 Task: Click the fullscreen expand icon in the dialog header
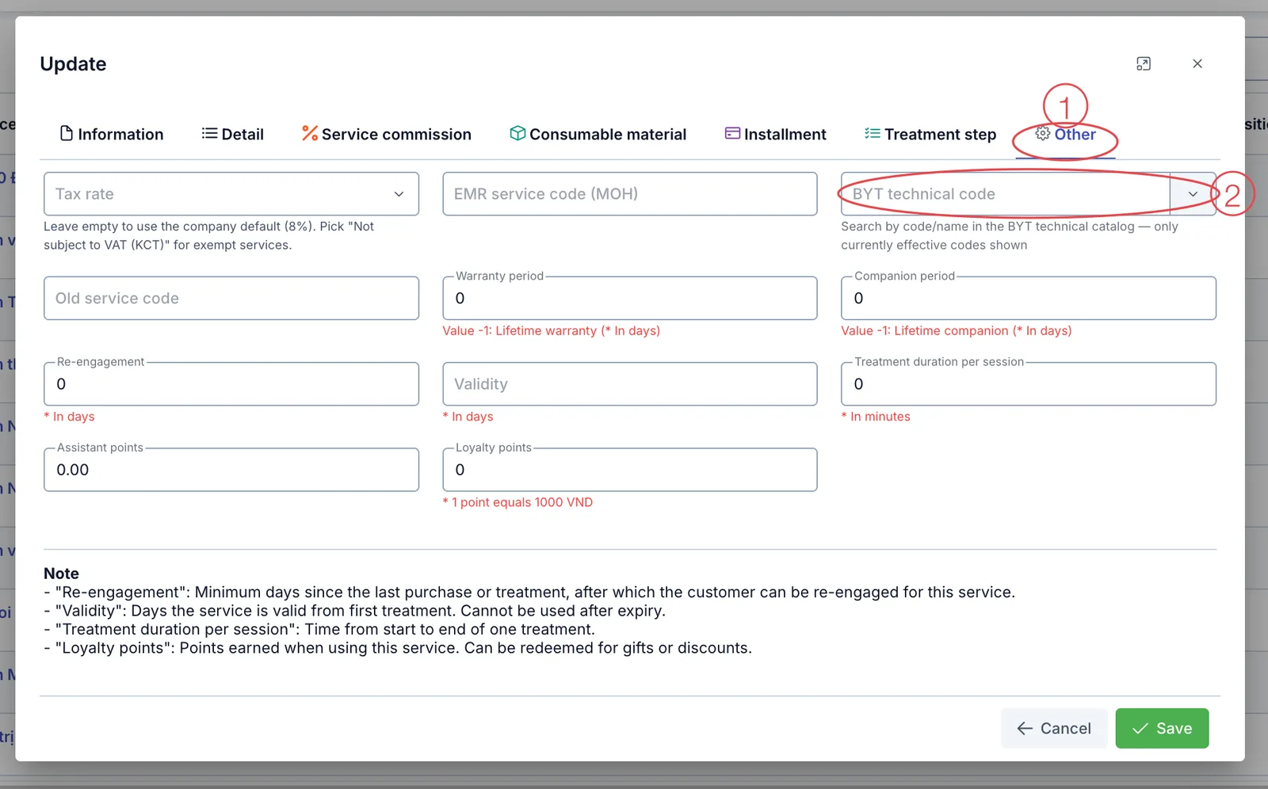click(x=1143, y=63)
